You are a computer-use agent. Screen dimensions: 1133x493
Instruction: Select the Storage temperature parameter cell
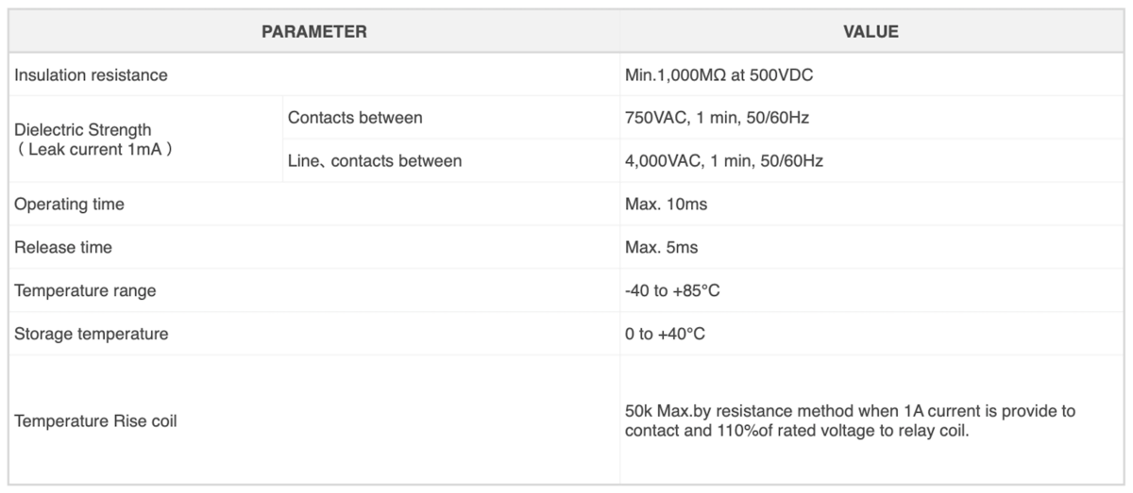pos(314,334)
